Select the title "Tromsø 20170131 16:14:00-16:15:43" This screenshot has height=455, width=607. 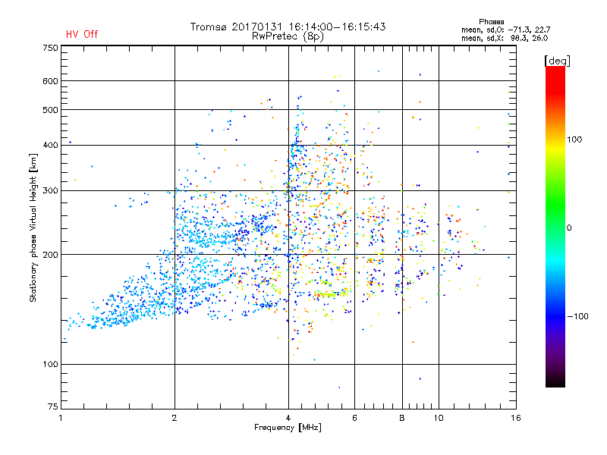[288, 27]
